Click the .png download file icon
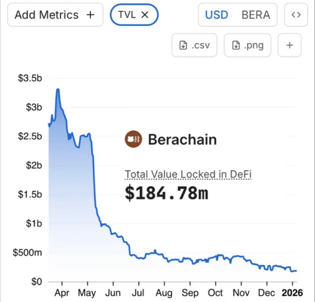This screenshot has width=315, height=302. pyautogui.click(x=236, y=45)
